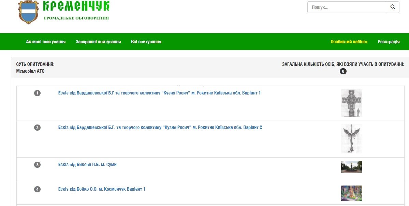
Task: Click number 3 badge in the list
Action: [x=38, y=165]
